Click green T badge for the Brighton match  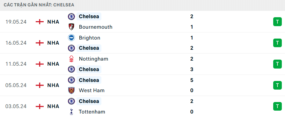click(x=277, y=43)
